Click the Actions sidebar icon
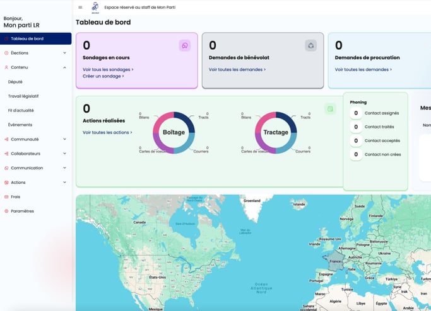The image size is (431, 311). [x=6, y=183]
